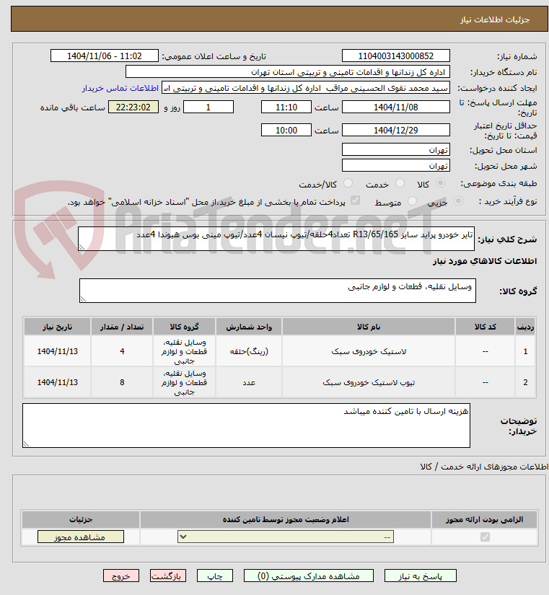Click resize handle of گروه کالا box
This screenshot has width=549, height=595.
(83, 299)
